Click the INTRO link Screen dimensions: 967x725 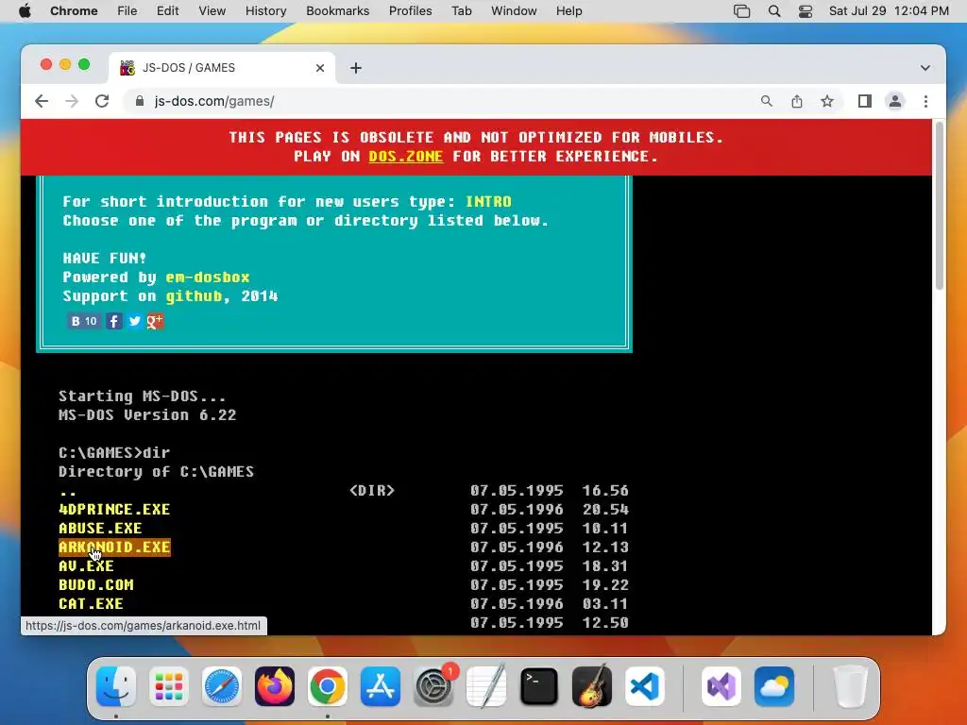[x=488, y=202]
